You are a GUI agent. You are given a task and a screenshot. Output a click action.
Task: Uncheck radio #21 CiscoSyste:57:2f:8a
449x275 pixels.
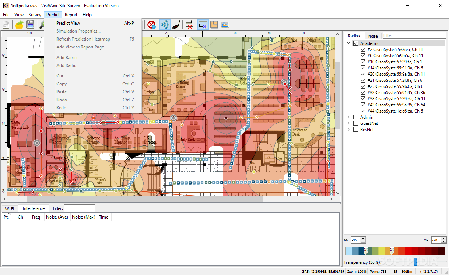tap(363, 80)
